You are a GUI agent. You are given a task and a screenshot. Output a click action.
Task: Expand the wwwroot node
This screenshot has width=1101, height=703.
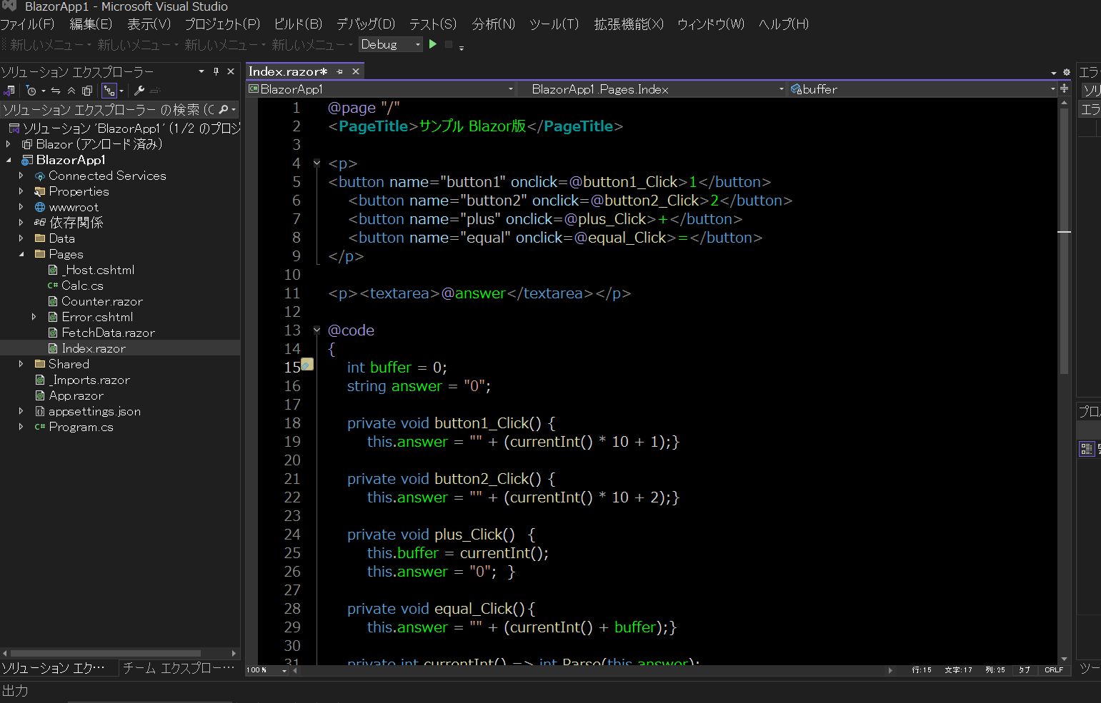click(x=21, y=207)
